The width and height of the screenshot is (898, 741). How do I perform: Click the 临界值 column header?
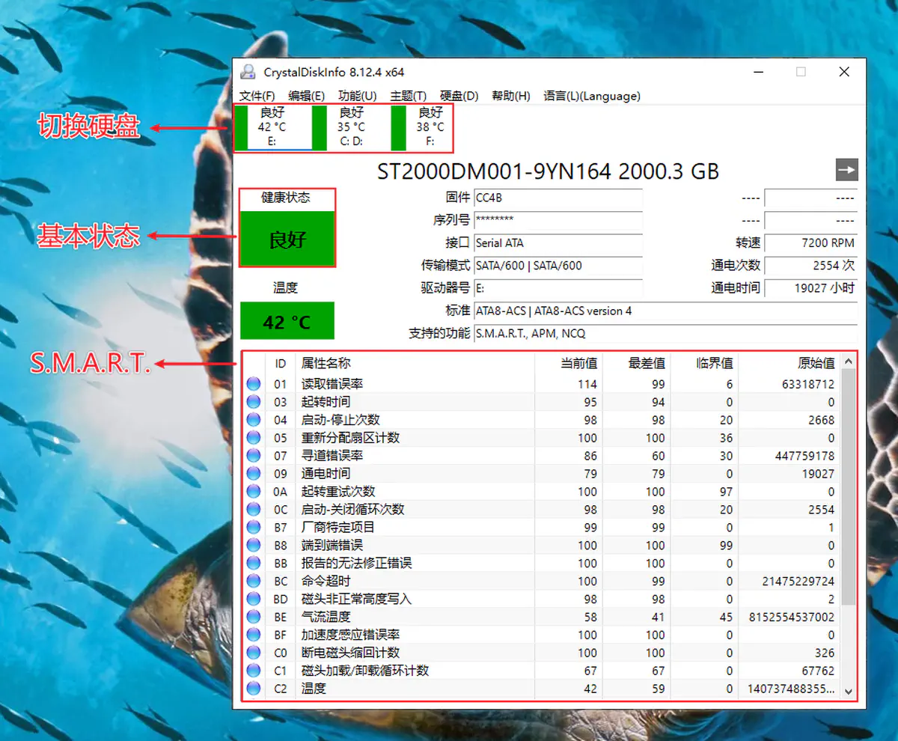(x=705, y=364)
